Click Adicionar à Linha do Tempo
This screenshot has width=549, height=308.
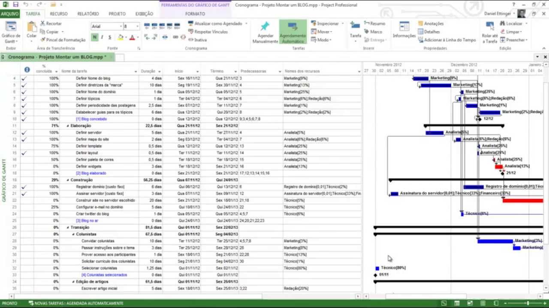click(446, 40)
